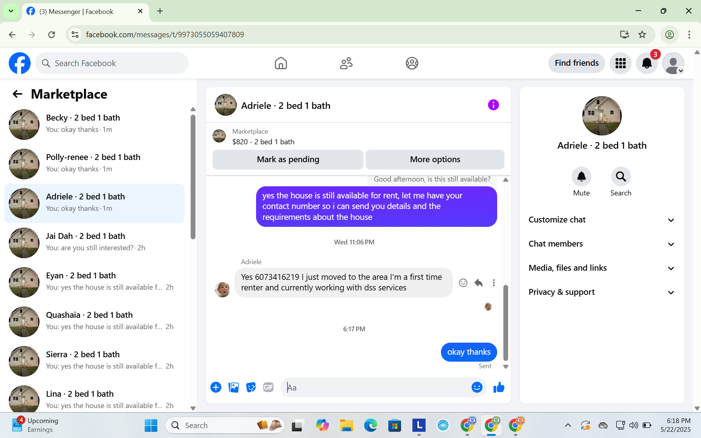Click the Search Facebook field
701x438 pixels.
point(112,63)
